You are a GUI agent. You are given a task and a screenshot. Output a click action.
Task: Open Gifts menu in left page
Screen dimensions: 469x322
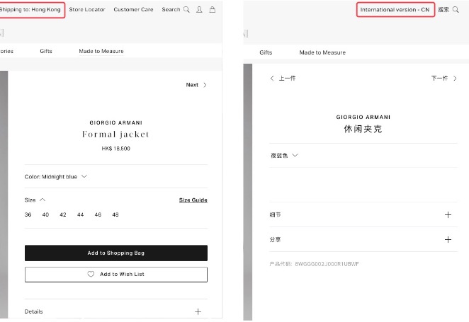click(x=46, y=51)
